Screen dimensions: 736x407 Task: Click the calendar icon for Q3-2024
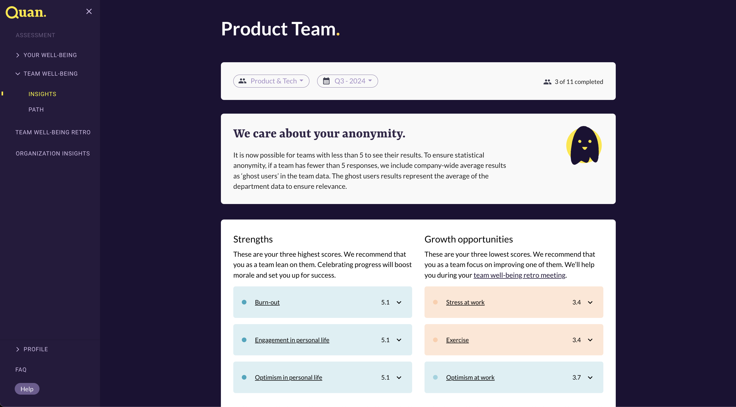[x=326, y=81]
